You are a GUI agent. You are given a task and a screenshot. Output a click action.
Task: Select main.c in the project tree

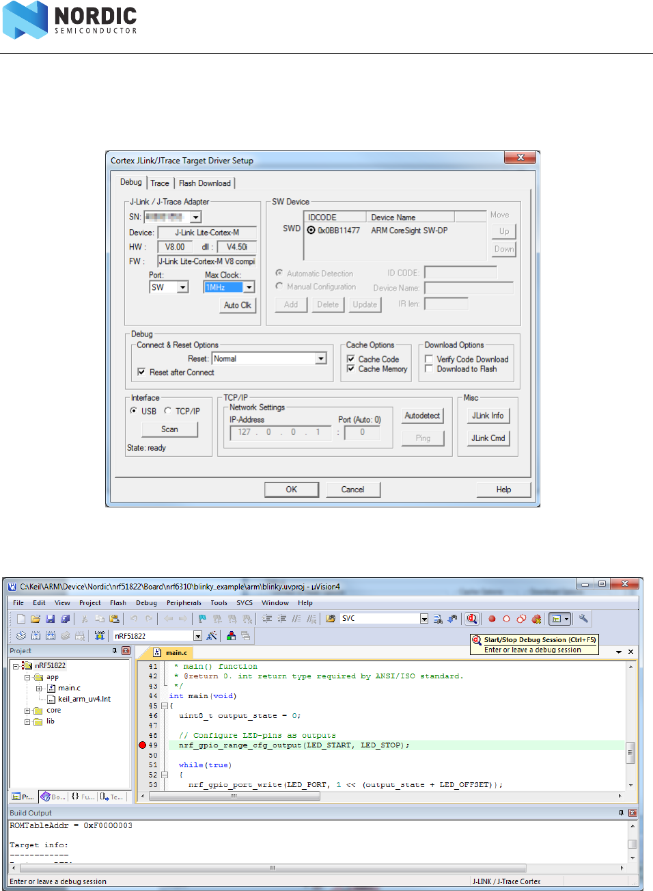(69, 688)
